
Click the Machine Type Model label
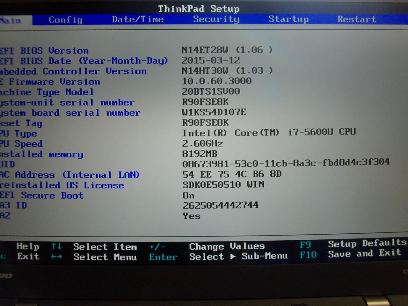pyautogui.click(x=47, y=92)
